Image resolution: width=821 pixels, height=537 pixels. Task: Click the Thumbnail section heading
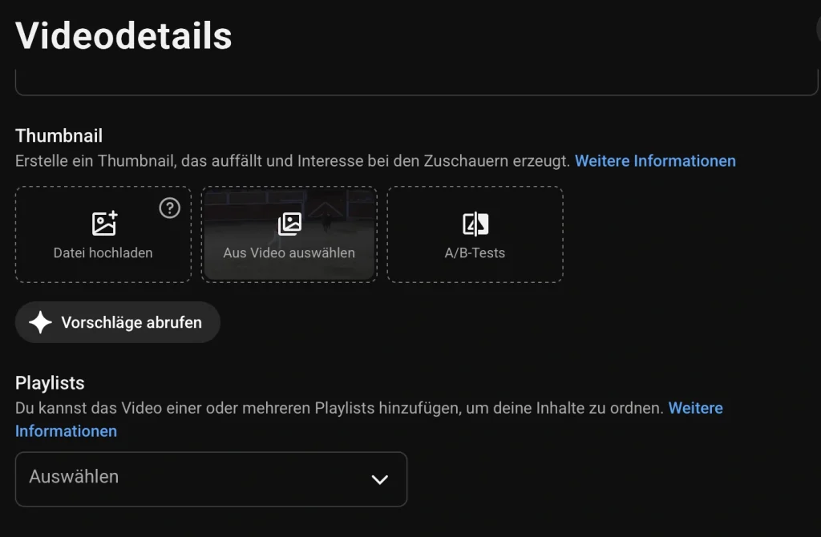[x=59, y=136]
